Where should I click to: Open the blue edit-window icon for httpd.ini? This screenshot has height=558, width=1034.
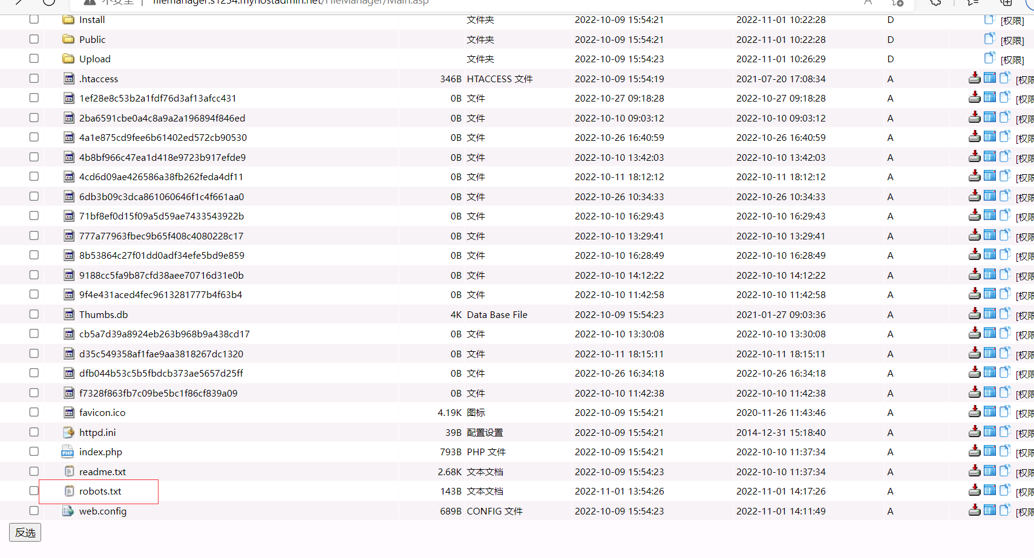pyautogui.click(x=990, y=432)
